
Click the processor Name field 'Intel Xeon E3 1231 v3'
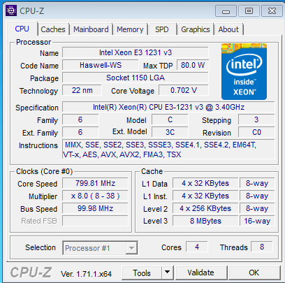[x=136, y=52]
